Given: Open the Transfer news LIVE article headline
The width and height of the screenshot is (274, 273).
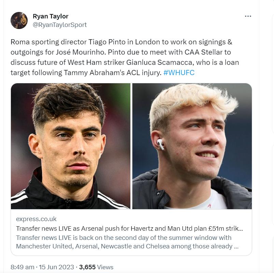Looking at the screenshot, I should 129,228.
